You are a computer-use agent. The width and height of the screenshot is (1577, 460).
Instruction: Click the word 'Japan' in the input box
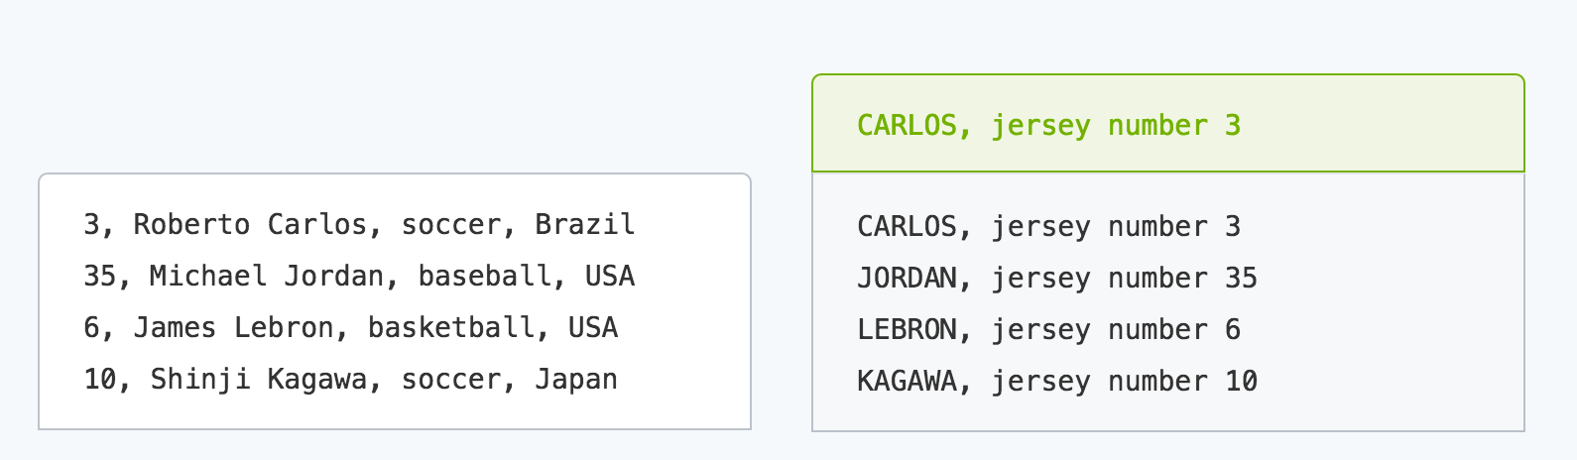click(576, 379)
